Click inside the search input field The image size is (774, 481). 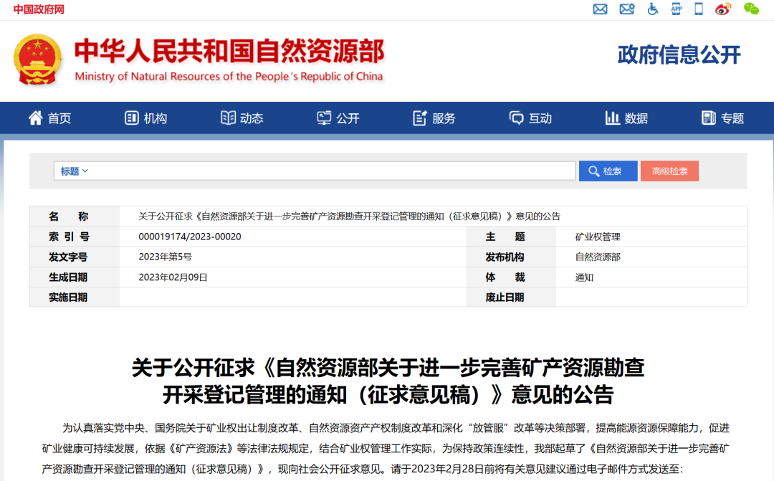[322, 171]
